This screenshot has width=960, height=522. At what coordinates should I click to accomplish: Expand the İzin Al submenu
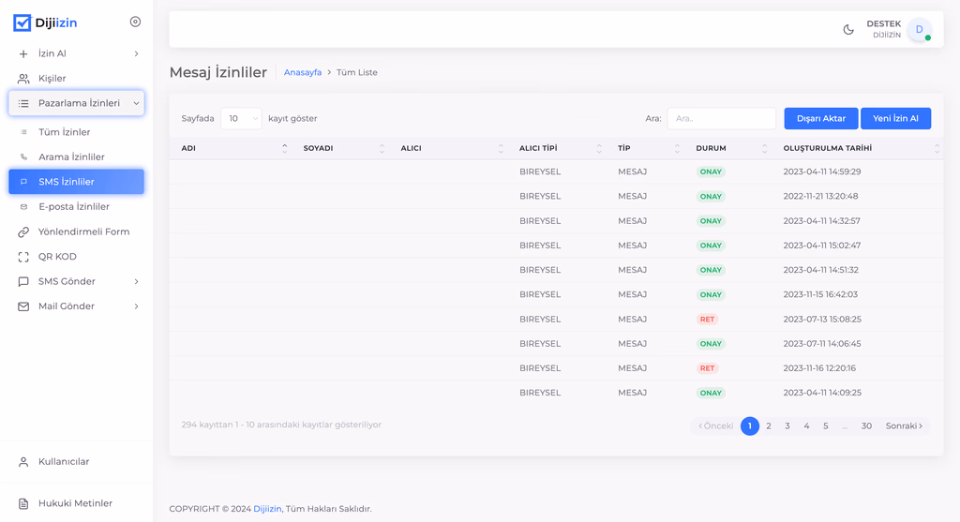(136, 54)
